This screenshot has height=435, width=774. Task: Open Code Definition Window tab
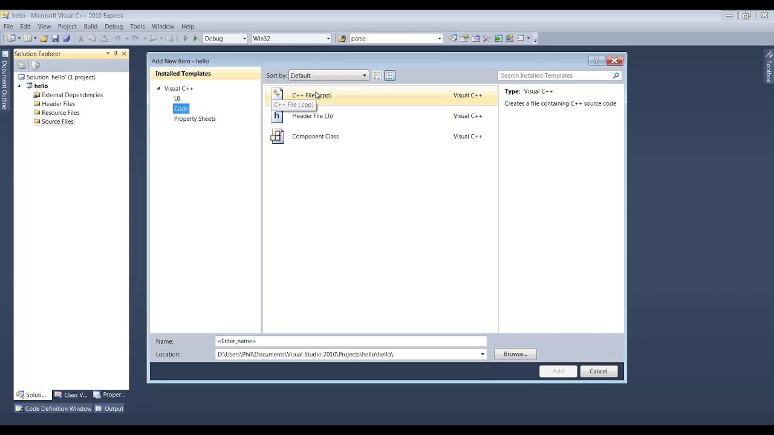coord(53,409)
